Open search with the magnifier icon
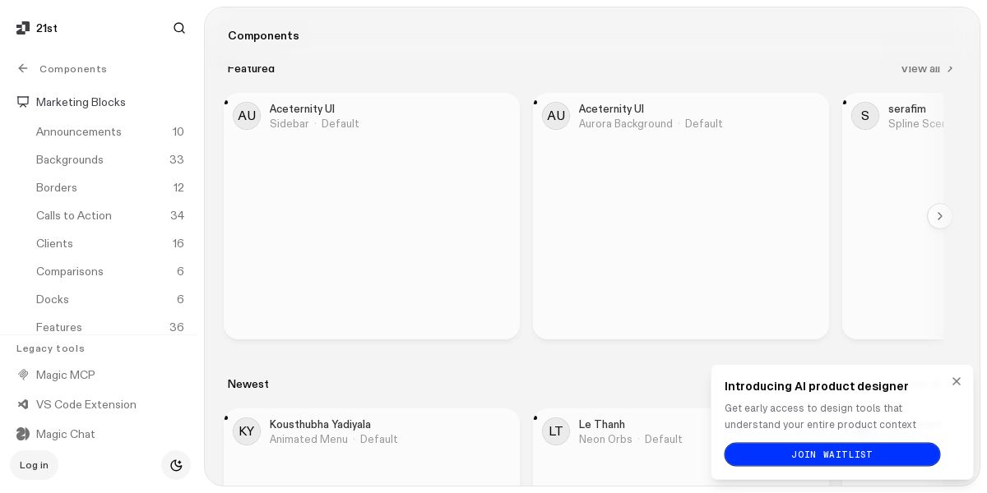This screenshot has width=987, height=493. coord(179,29)
